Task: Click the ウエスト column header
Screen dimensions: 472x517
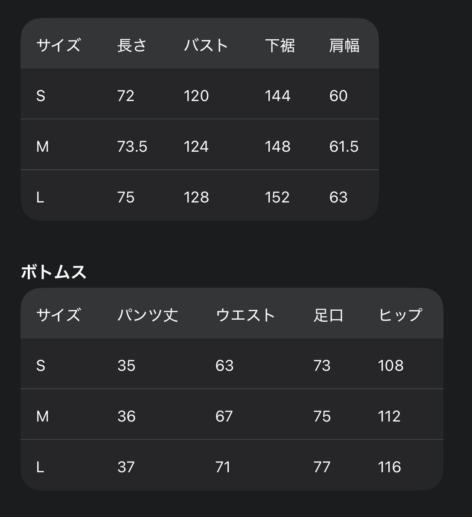Action: tap(245, 315)
